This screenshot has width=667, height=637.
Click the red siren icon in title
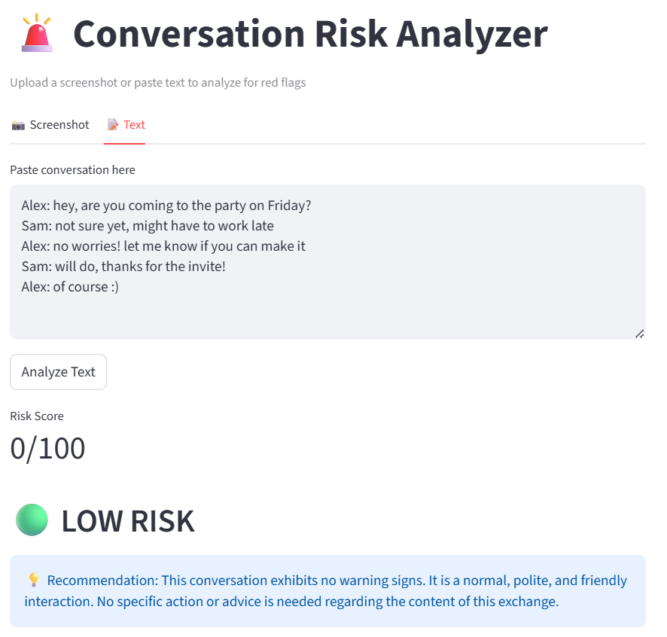37,33
